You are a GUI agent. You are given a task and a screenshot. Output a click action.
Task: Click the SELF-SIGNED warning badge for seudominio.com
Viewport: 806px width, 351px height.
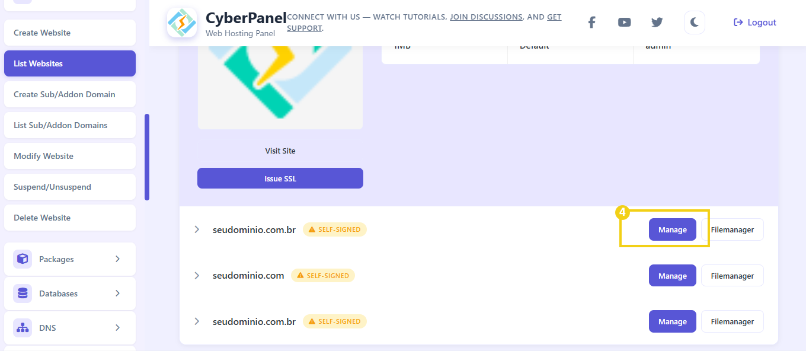[323, 275]
